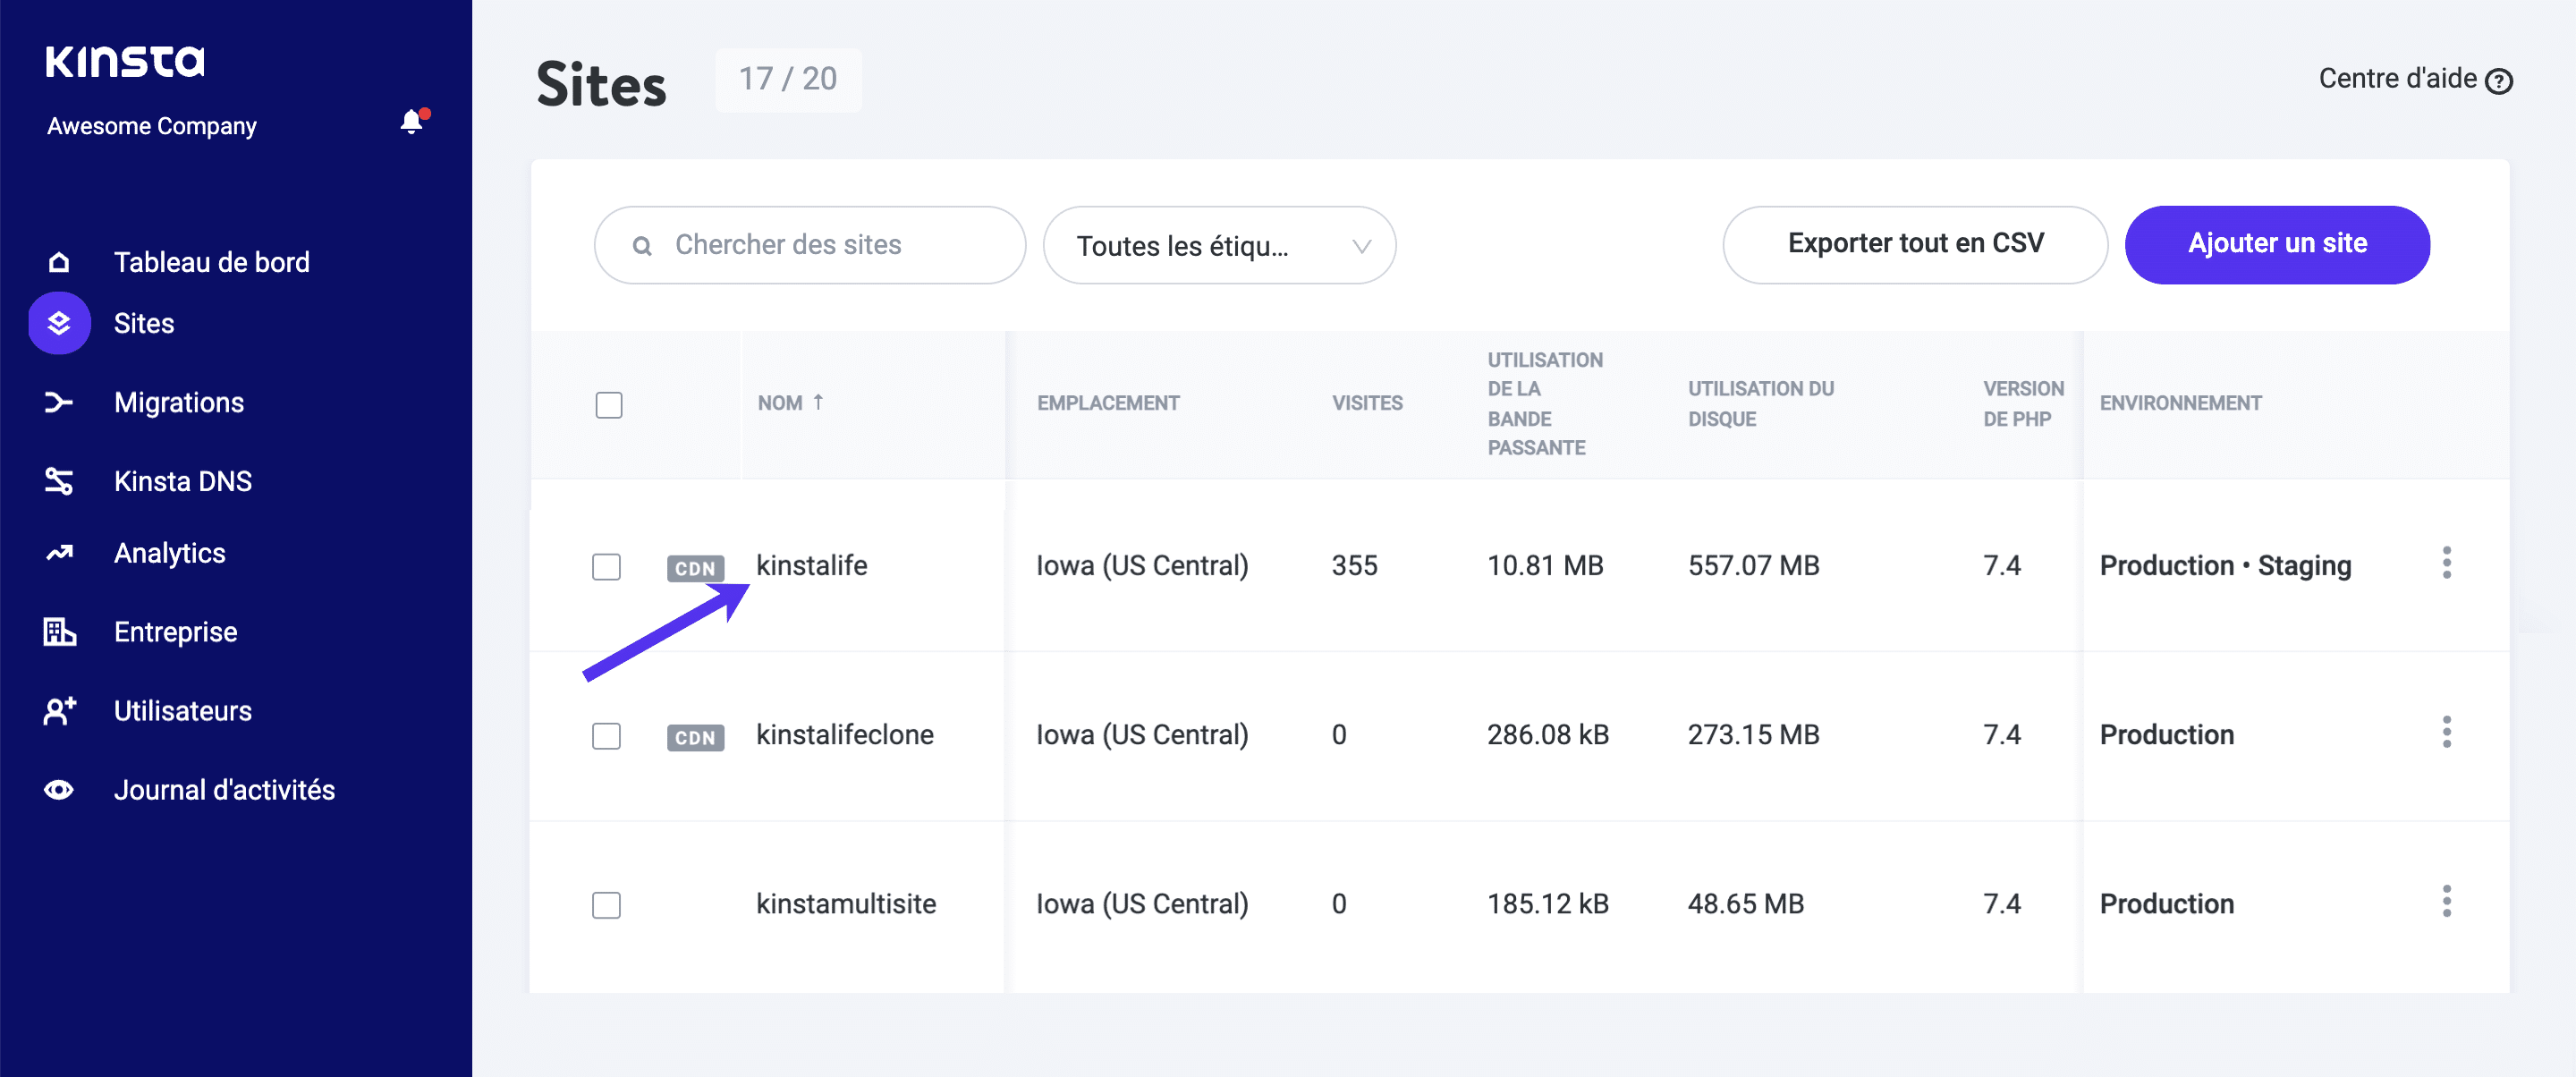Viewport: 2576px width, 1077px height.
Task: Open the notification bell with red badge
Action: click(410, 122)
